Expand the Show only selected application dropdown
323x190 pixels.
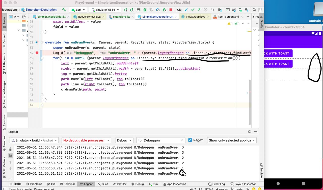(x=231, y=140)
